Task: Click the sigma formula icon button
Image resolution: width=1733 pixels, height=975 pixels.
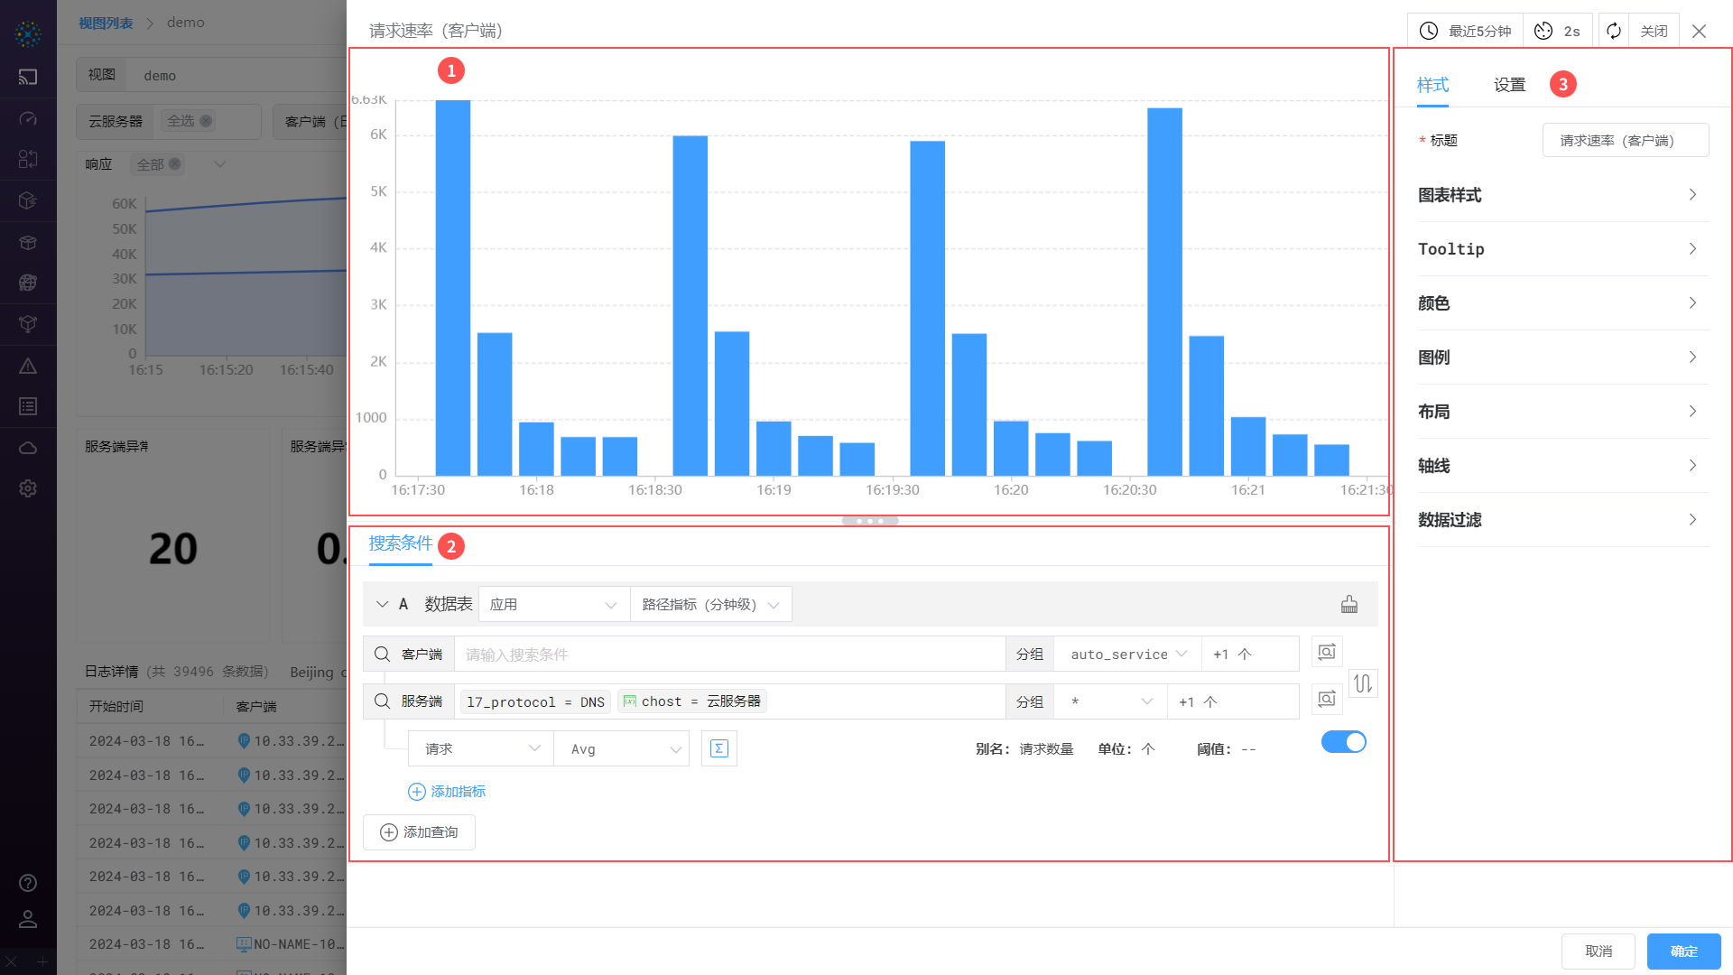Action: point(718,748)
